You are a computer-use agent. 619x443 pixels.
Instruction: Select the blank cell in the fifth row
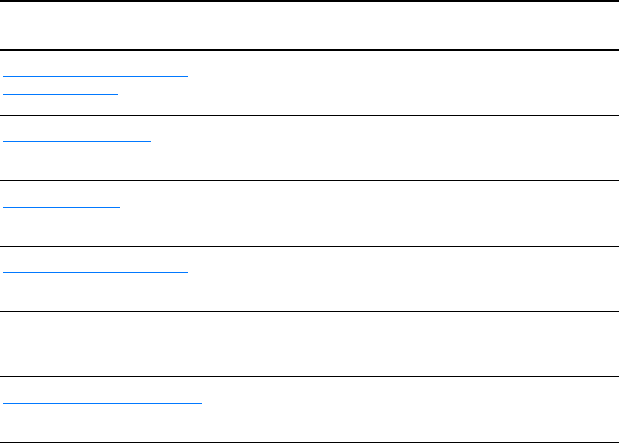(409, 344)
